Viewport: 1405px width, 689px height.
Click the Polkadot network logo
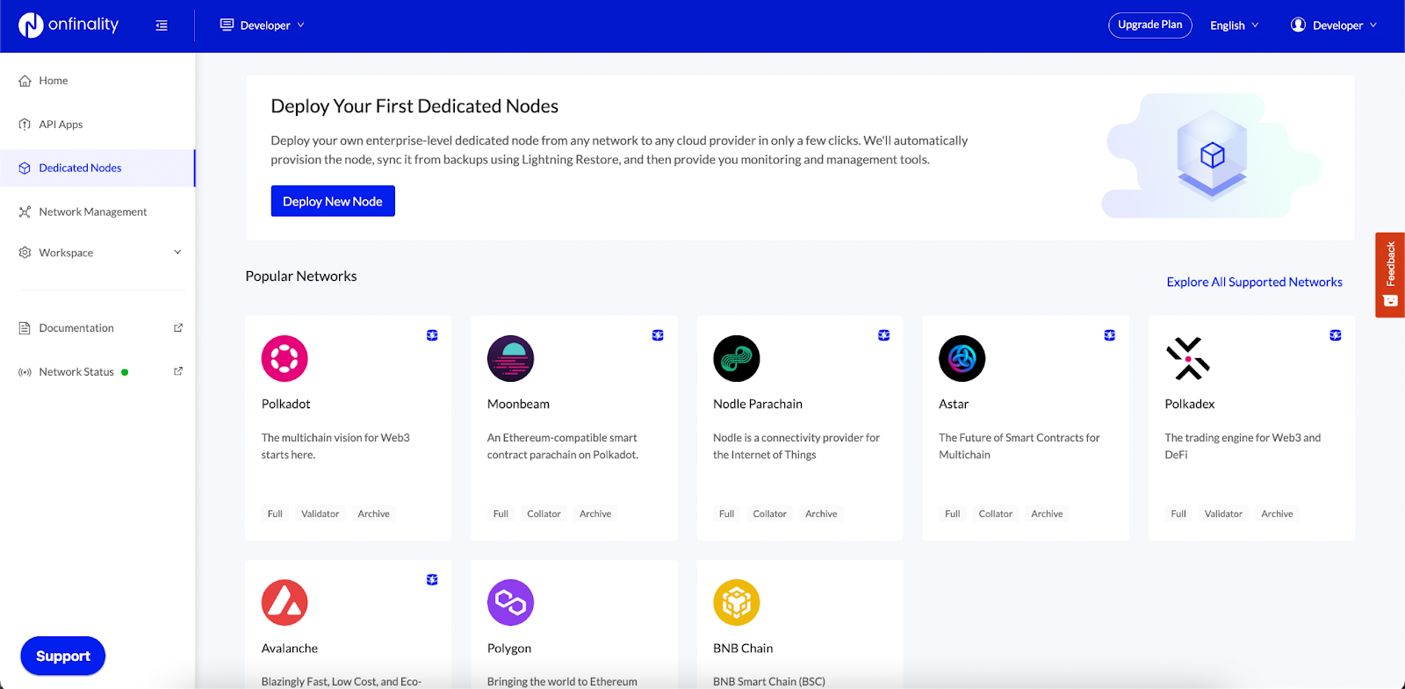(285, 359)
